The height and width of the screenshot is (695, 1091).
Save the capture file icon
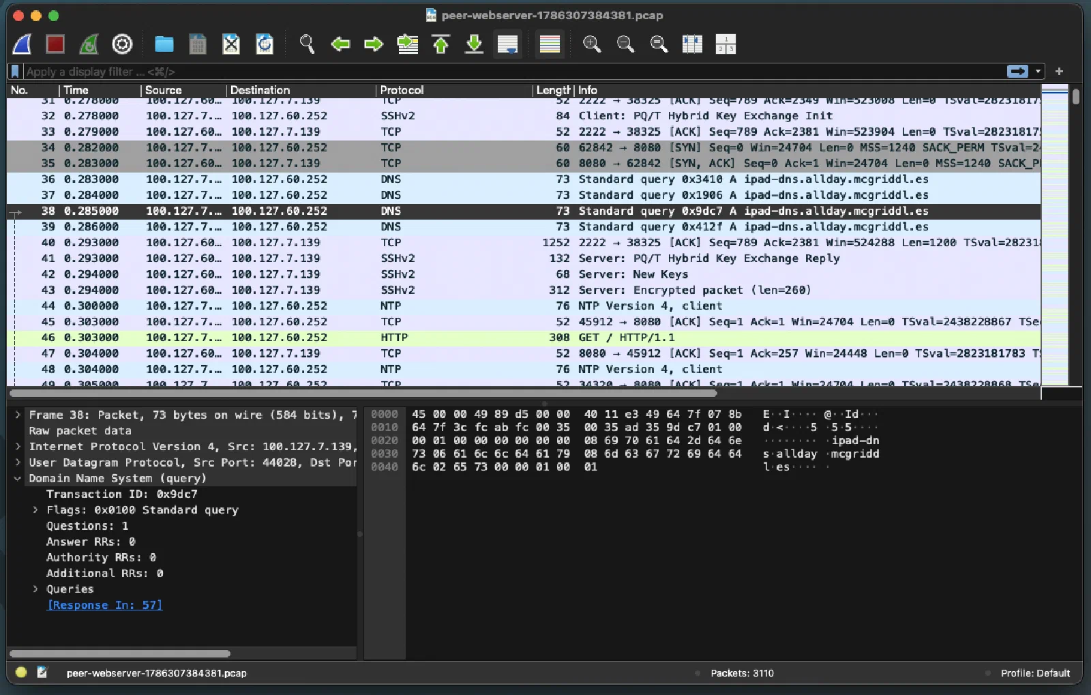(198, 44)
